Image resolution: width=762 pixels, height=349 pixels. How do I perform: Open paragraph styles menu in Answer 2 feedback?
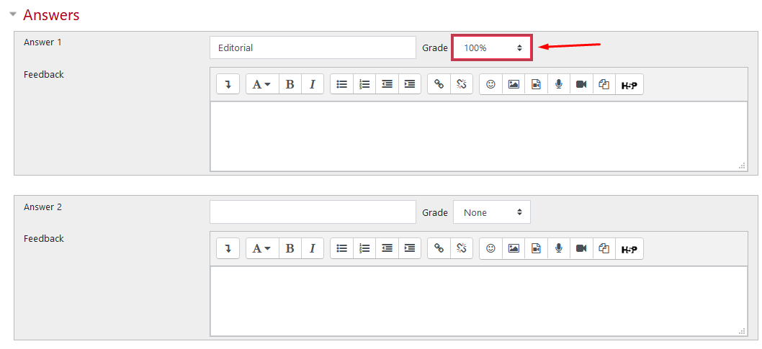click(261, 248)
